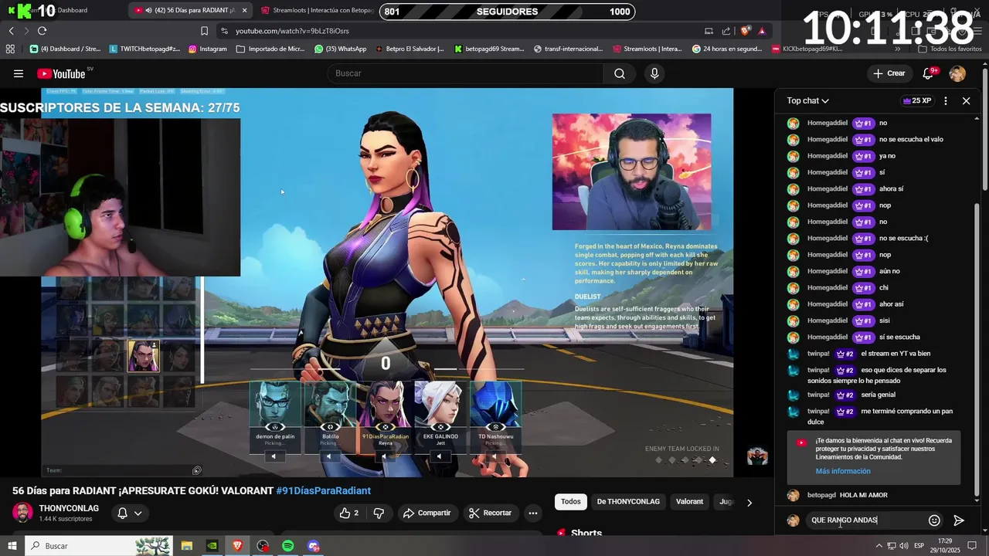Focus the YouTube Buscar search field

click(x=466, y=73)
